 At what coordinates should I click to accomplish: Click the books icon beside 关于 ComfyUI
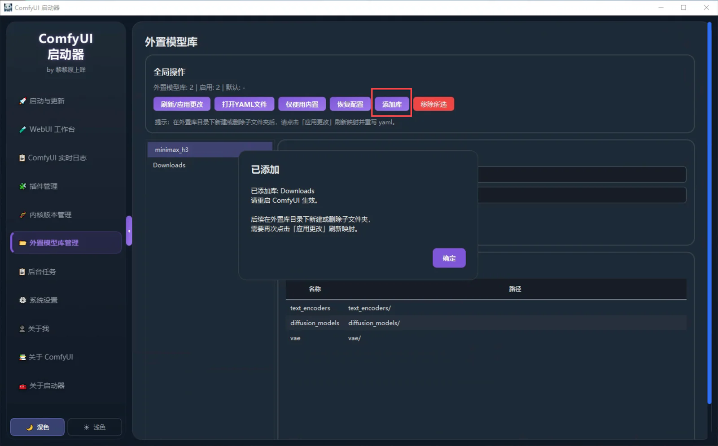[x=22, y=357]
